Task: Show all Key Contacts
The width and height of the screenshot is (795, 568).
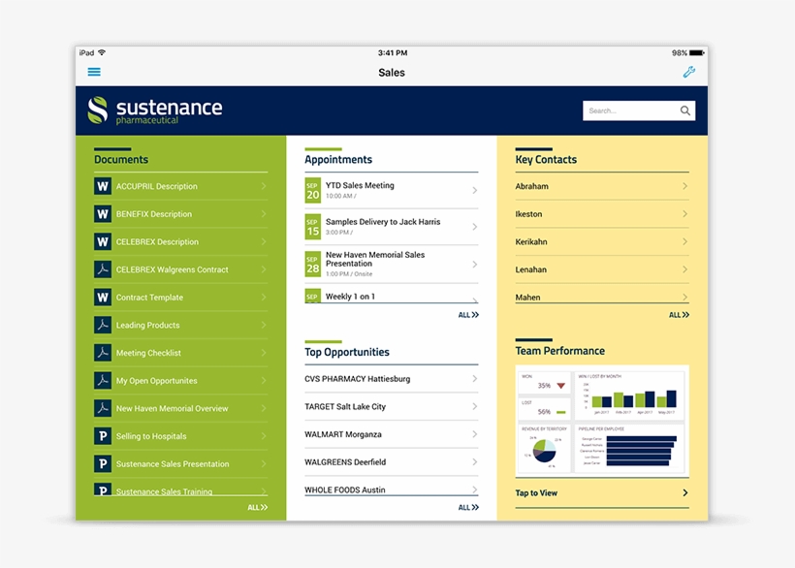Action: point(679,315)
